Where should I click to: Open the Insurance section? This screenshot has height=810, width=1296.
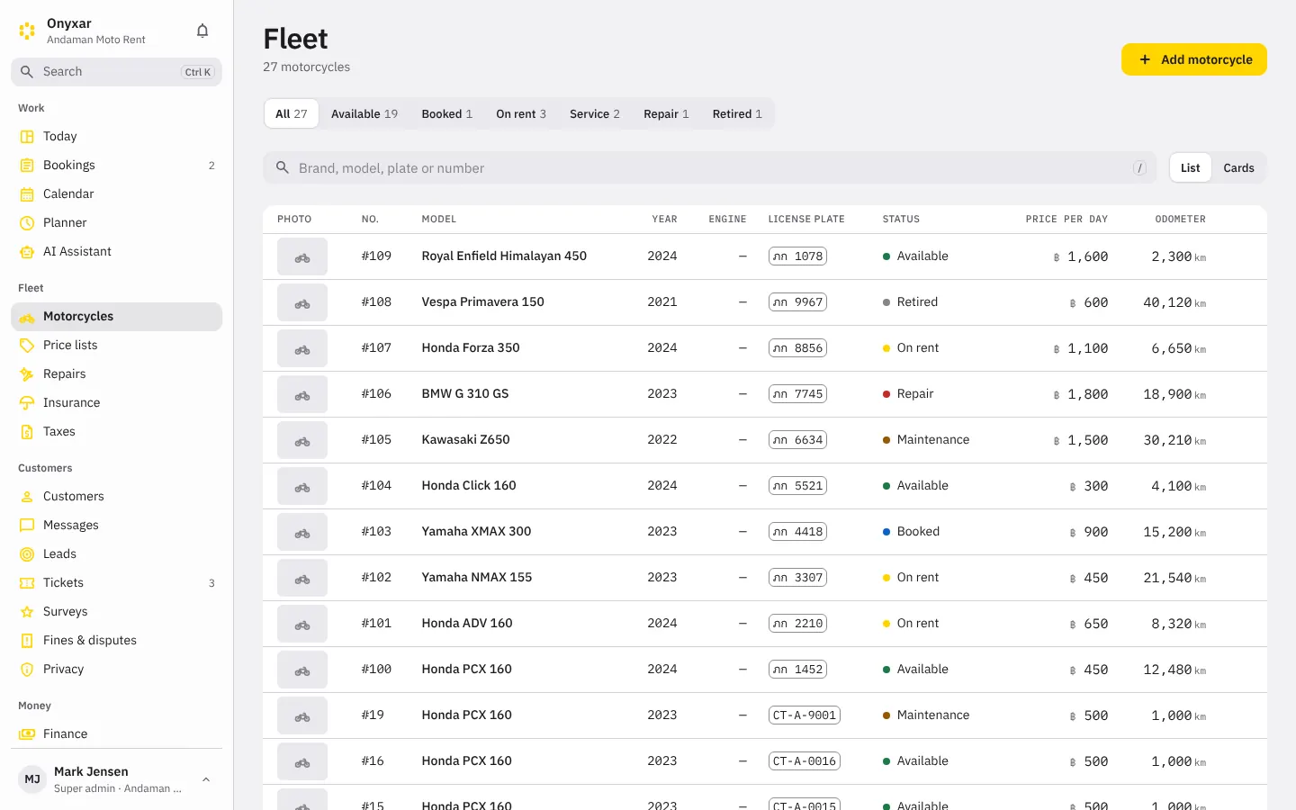(116, 403)
